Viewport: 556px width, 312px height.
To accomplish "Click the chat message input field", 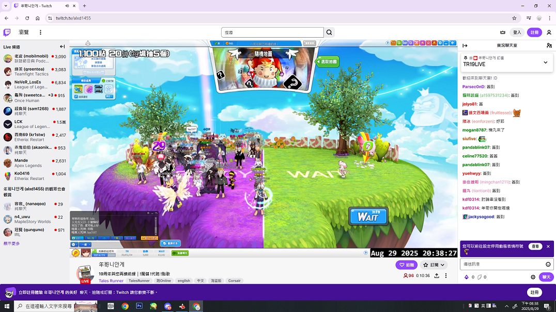I will tap(501, 264).
